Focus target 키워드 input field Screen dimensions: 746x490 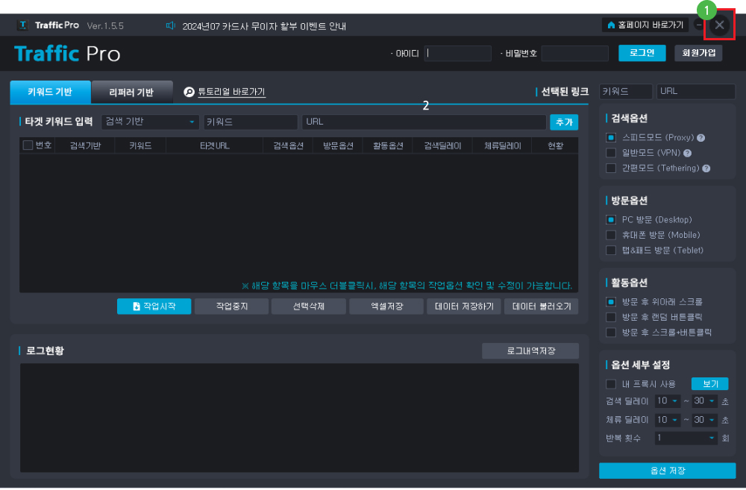coord(251,122)
